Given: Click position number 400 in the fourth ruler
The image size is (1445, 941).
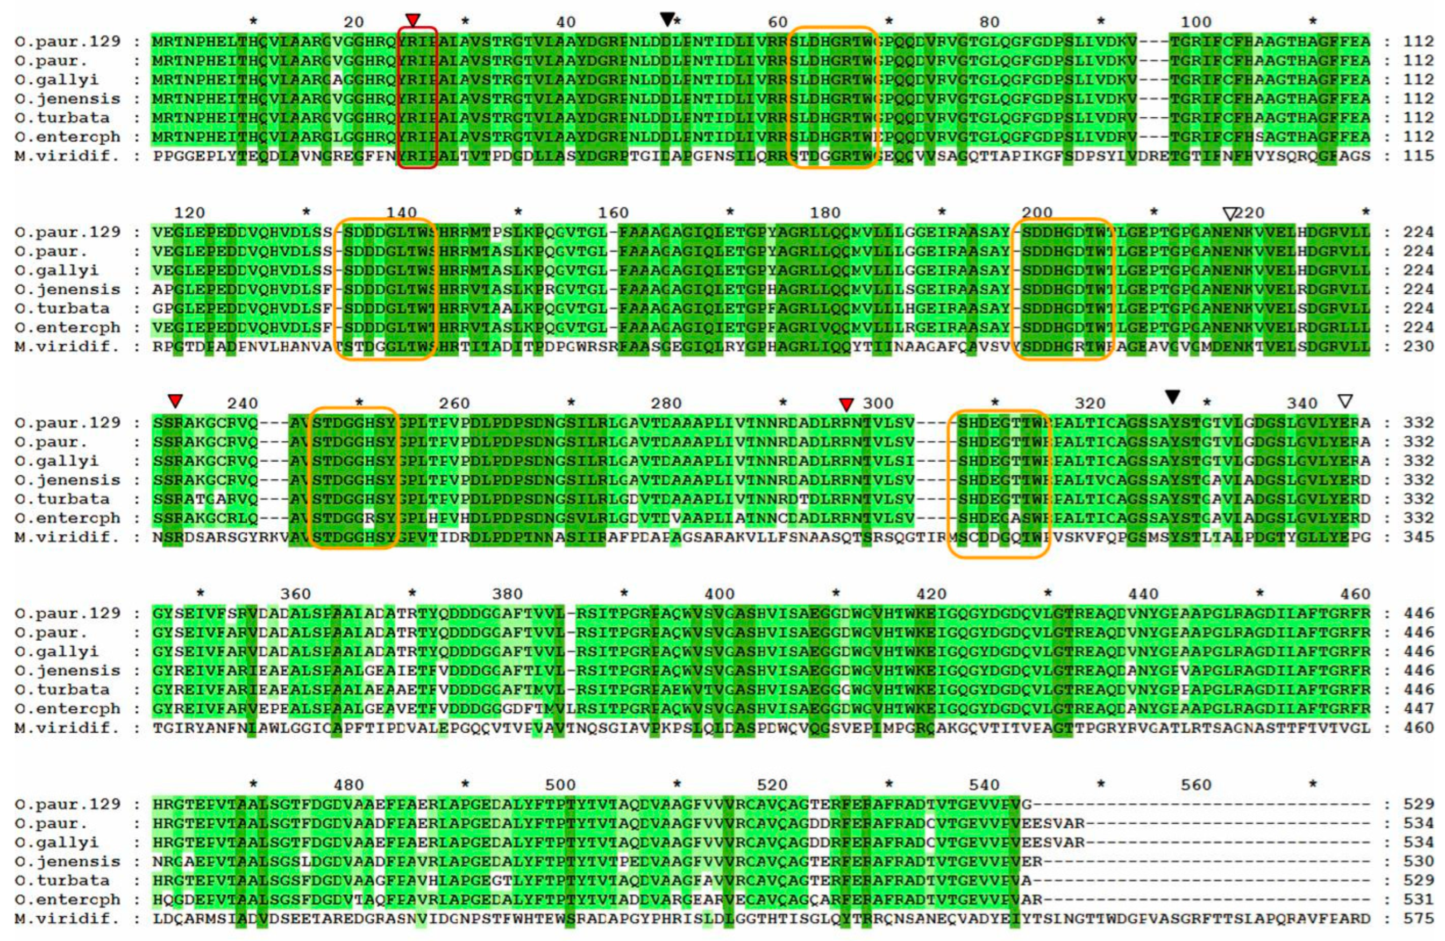Looking at the screenshot, I should 720,594.
